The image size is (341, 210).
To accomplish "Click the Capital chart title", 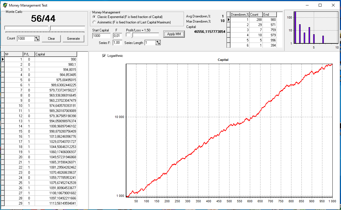I will [x=223, y=60].
